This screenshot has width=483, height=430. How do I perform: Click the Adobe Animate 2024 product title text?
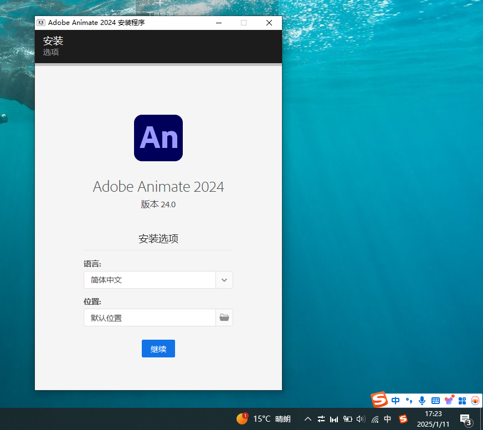158,187
